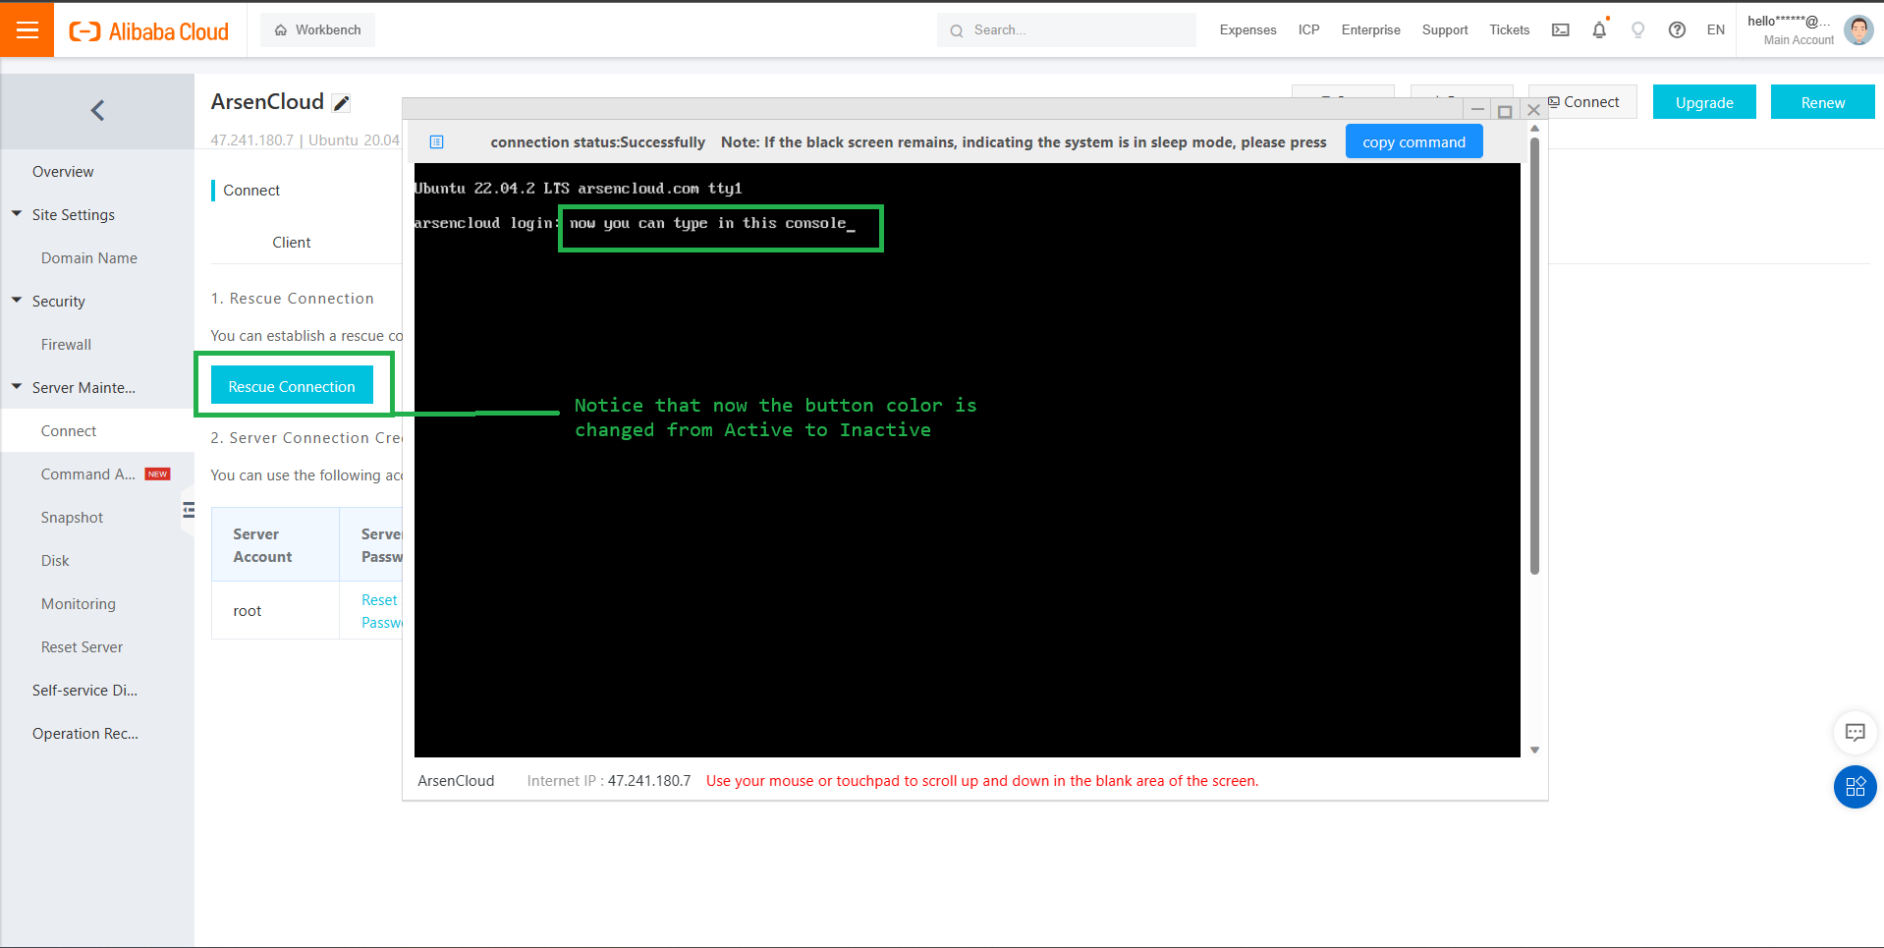Switch language via EN selector
1884x948 pixels.
[x=1715, y=29]
